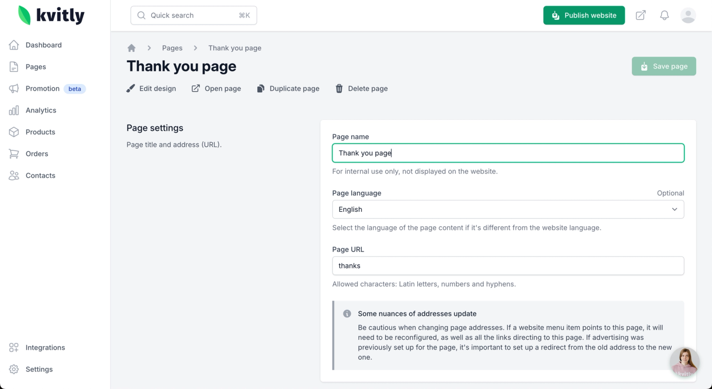Image resolution: width=712 pixels, height=389 pixels.
Task: Open the notifications bell
Action: [x=664, y=16]
